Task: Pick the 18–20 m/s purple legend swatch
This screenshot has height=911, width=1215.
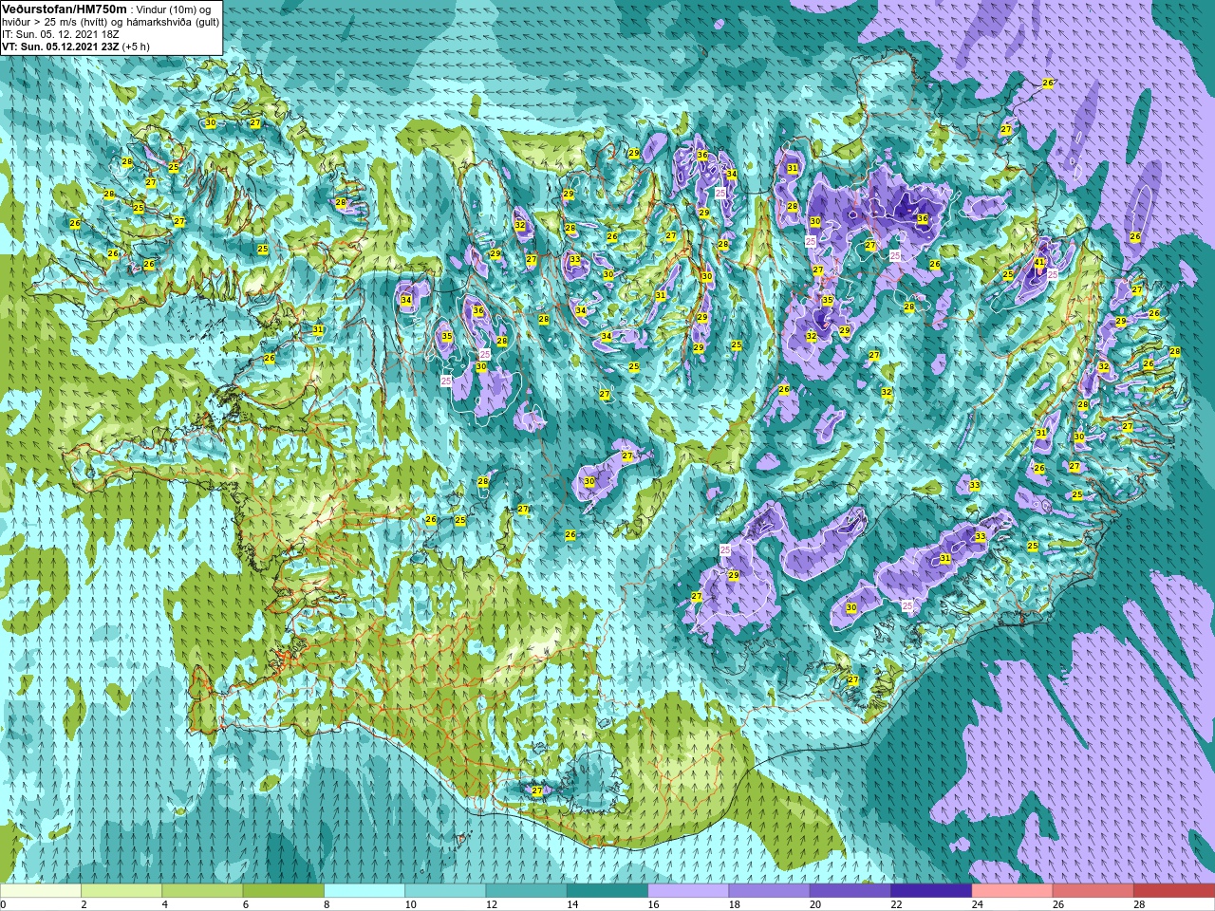Action: [769, 891]
